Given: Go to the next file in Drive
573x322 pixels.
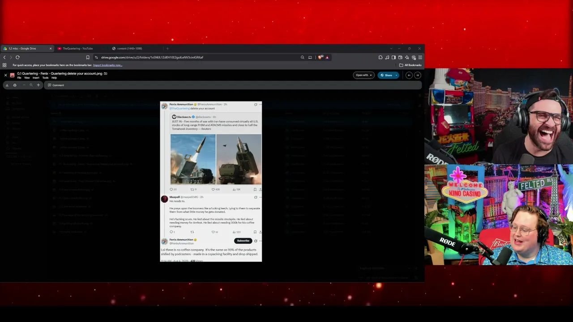Looking at the screenshot, I should (417, 75).
